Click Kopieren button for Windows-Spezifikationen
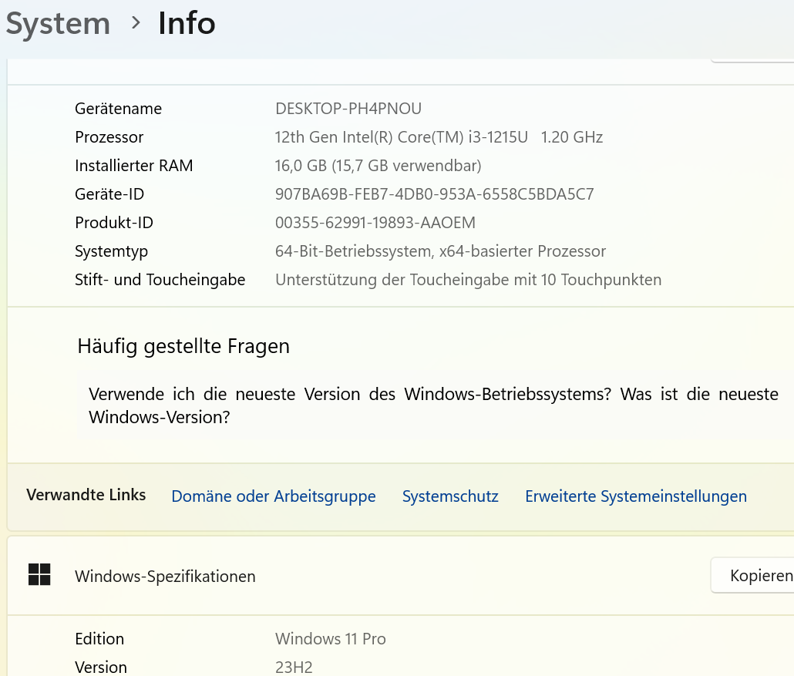 click(x=752, y=575)
